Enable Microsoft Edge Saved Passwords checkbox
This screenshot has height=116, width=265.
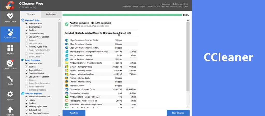[x=26, y=53]
